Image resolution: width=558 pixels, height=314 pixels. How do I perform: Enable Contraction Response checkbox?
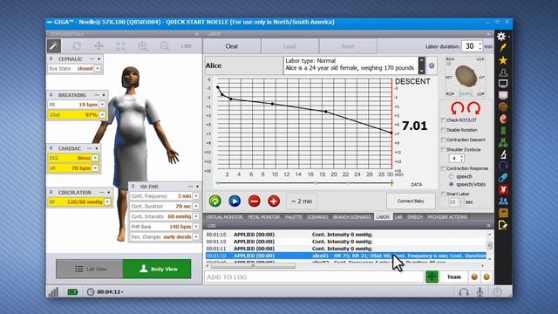click(444, 168)
